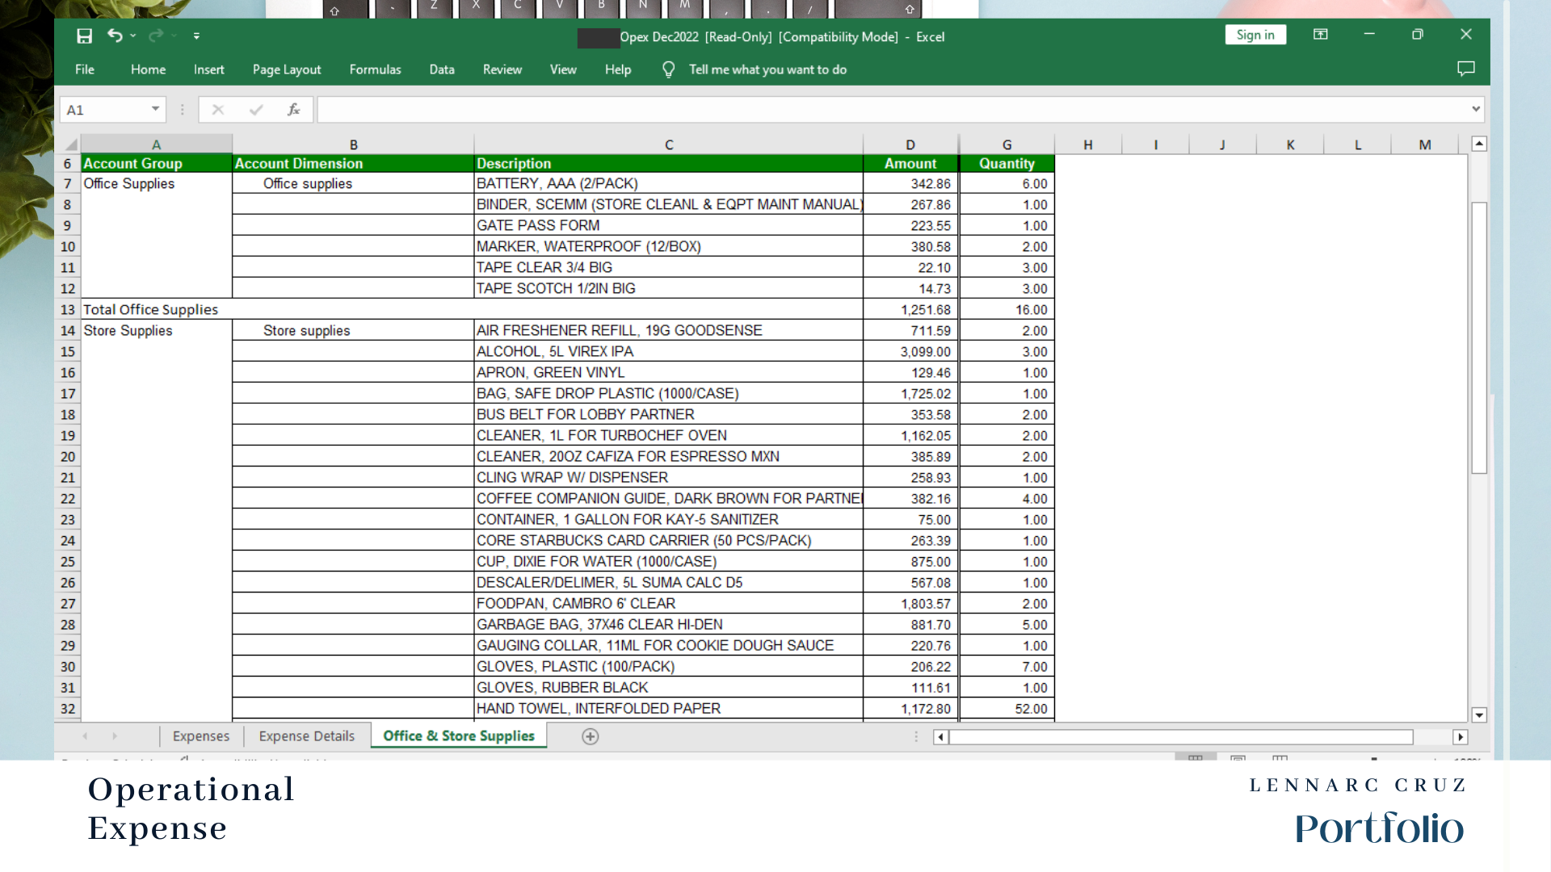
Task: Select row 13 header
Action: coord(68,310)
